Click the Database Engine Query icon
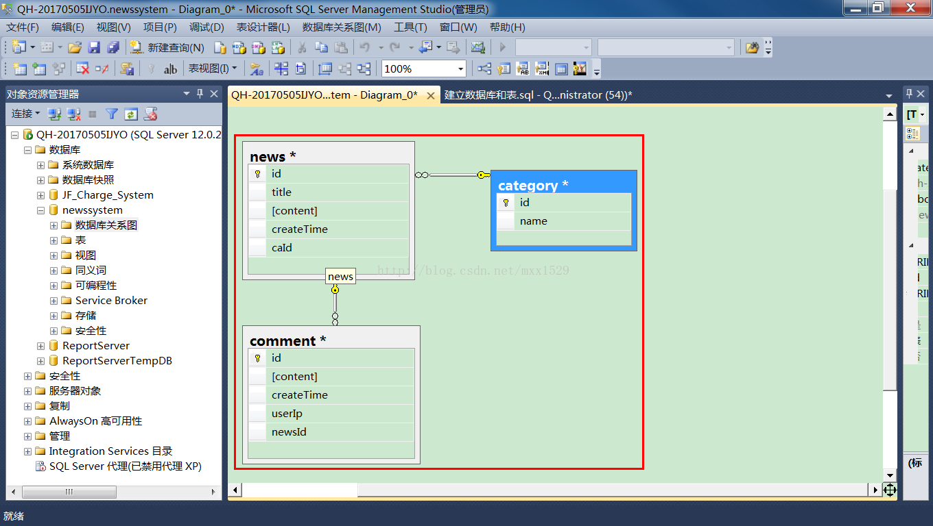Viewport: 933px width, 526px height. point(220,47)
